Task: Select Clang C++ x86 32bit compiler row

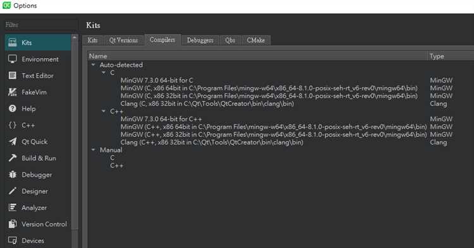Action: (212, 143)
